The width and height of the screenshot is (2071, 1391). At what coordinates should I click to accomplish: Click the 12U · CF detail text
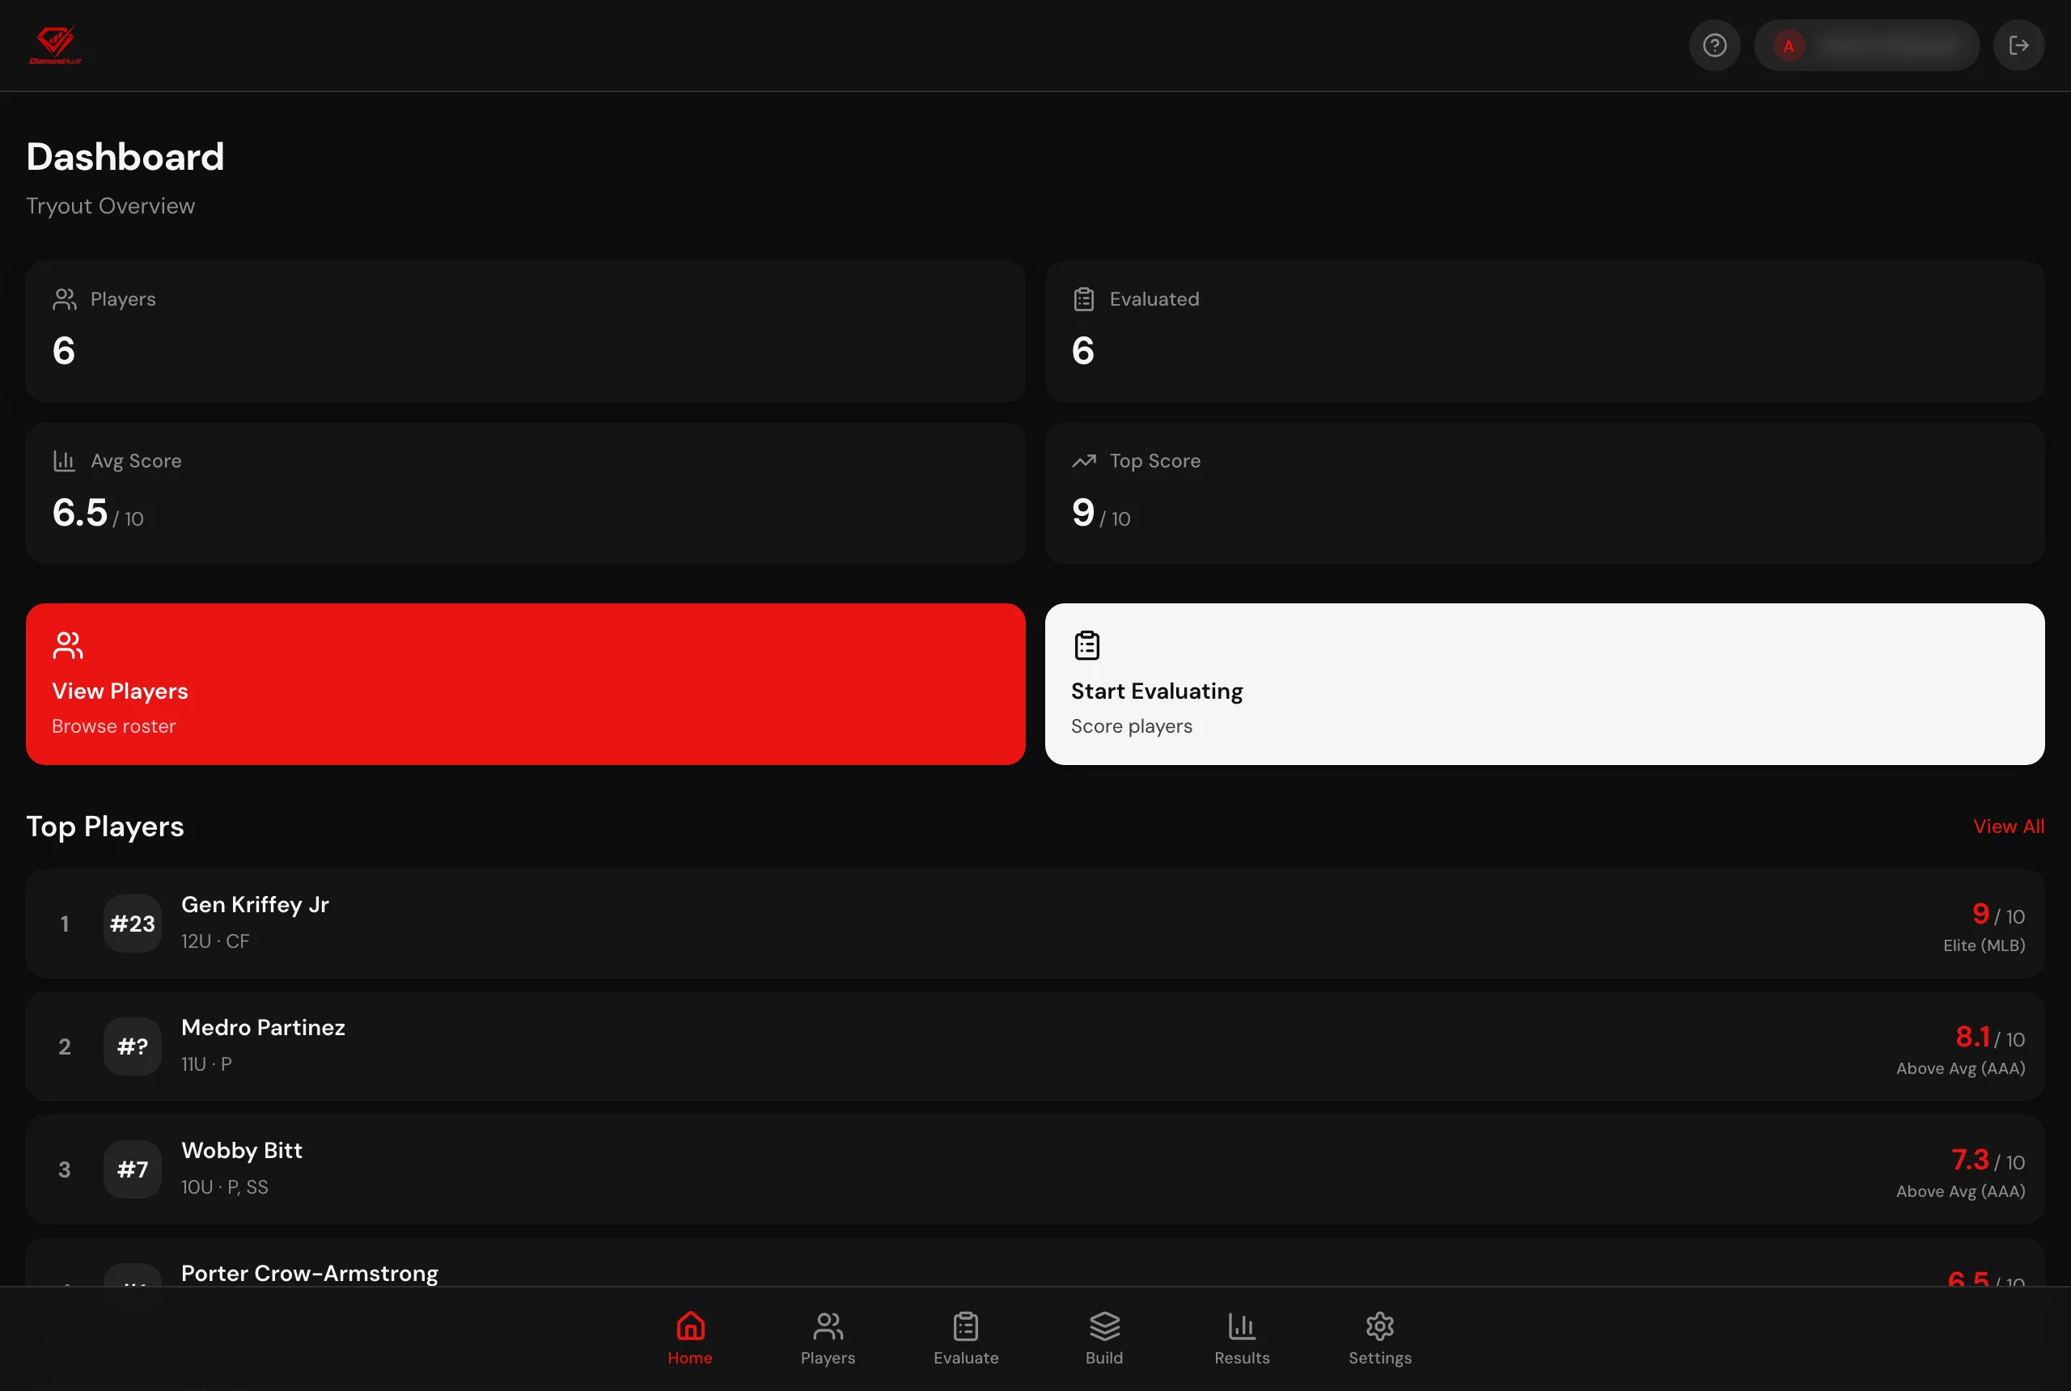pyautogui.click(x=216, y=941)
